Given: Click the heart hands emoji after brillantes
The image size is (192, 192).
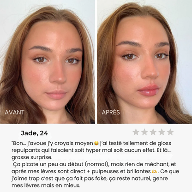Looking at the screenshot, I should click(x=154, y=171).
